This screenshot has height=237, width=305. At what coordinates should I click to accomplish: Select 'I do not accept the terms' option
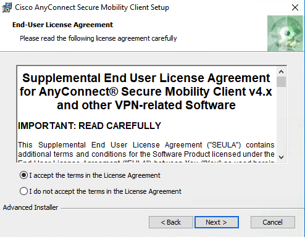point(23,191)
